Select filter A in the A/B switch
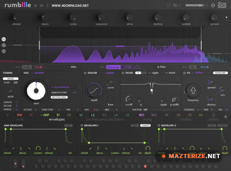This screenshot has width=231, height=171. point(138,73)
